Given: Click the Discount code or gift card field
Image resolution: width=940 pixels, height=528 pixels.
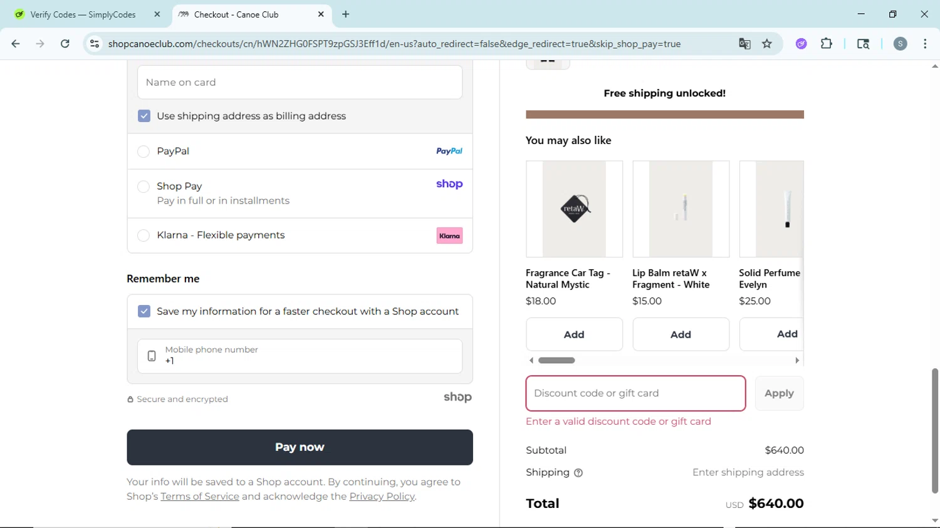Looking at the screenshot, I should (x=635, y=393).
